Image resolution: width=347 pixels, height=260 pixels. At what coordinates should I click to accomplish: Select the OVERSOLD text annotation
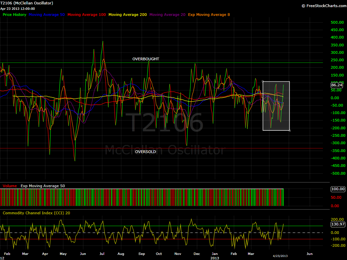coord(146,152)
